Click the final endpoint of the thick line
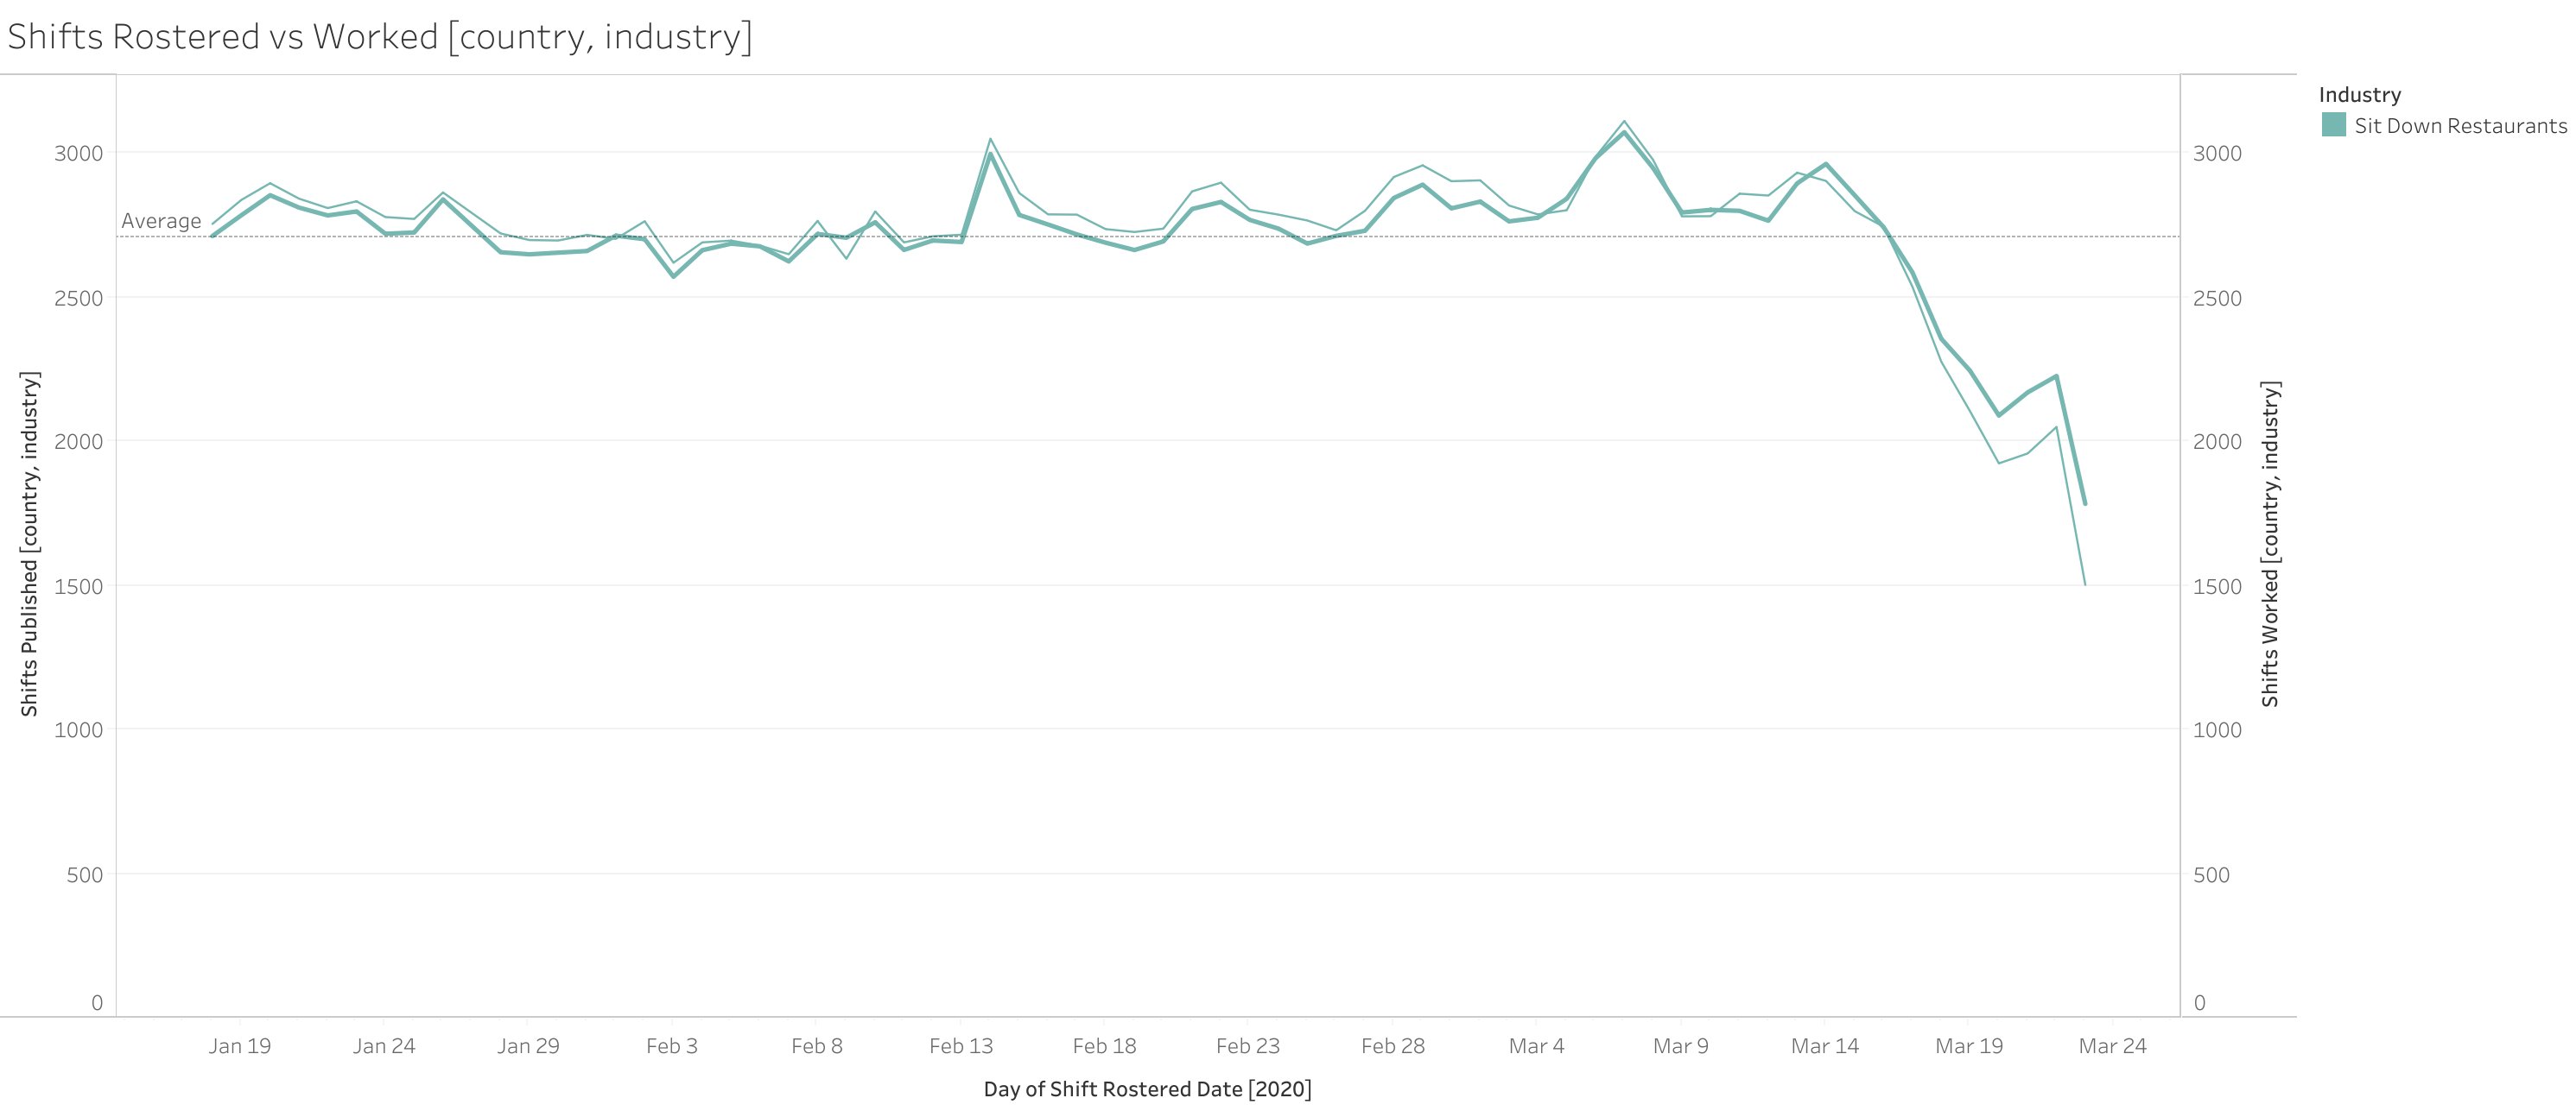This screenshot has height=1117, width=2576. pyautogui.click(x=2085, y=503)
